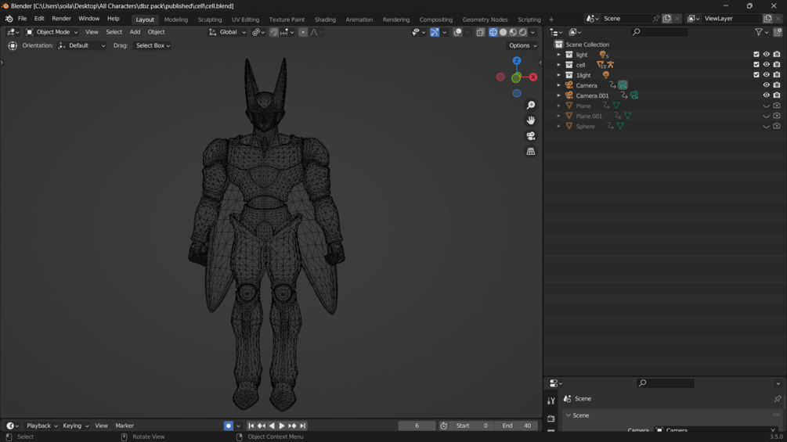The height and width of the screenshot is (442, 787).
Task: Select wireframe viewport shading mode
Action: pos(493,32)
